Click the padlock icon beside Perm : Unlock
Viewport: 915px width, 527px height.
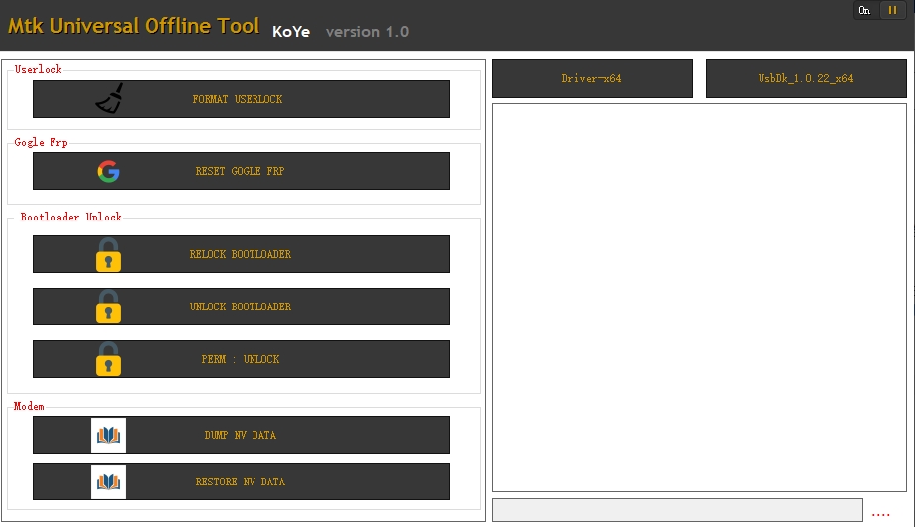click(109, 359)
